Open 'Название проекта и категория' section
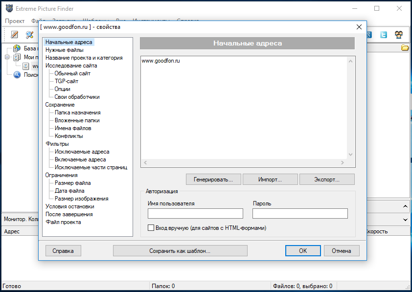The height and width of the screenshot is (292, 412). coord(84,58)
